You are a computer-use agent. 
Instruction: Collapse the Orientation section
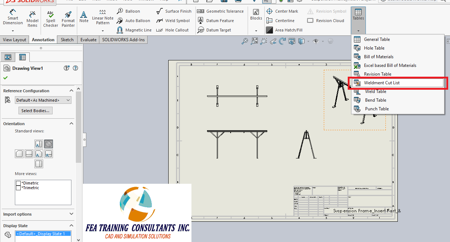[x=71, y=123]
